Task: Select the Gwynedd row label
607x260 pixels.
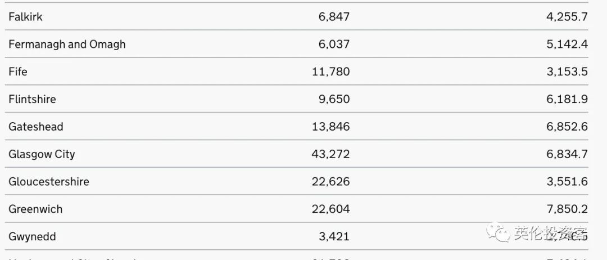Action: point(32,237)
